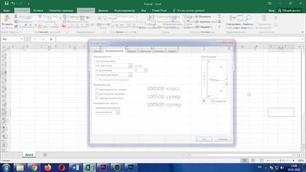The image size is (306, 172).
Task: Switch to Word in the taskbar
Action: (76, 168)
